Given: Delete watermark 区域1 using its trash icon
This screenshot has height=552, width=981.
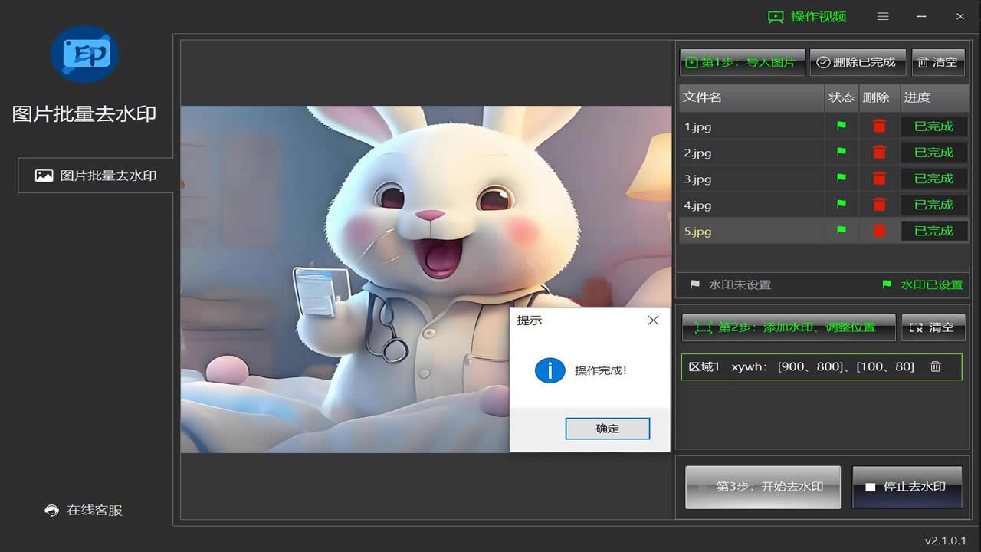Looking at the screenshot, I should [934, 366].
